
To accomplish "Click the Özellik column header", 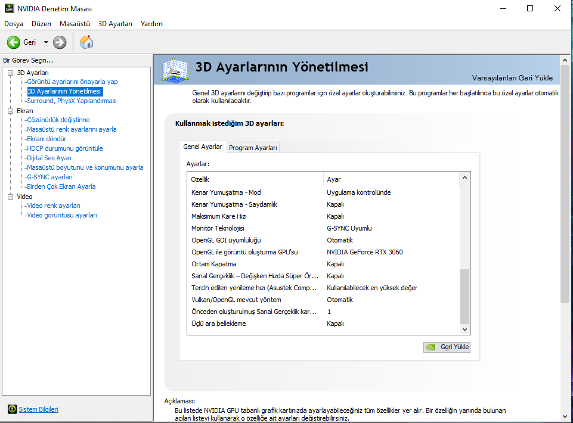I will click(255, 179).
